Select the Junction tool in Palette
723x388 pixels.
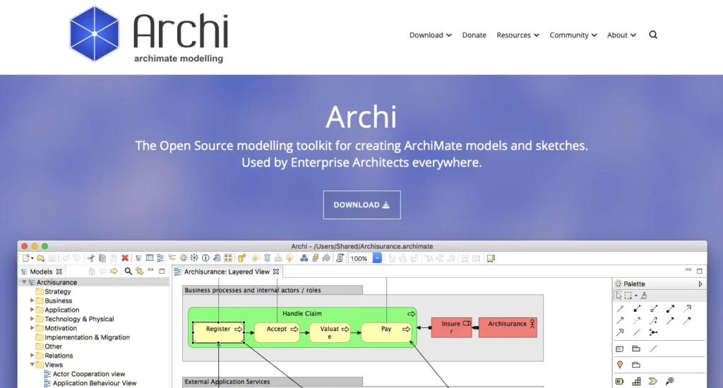click(x=653, y=332)
